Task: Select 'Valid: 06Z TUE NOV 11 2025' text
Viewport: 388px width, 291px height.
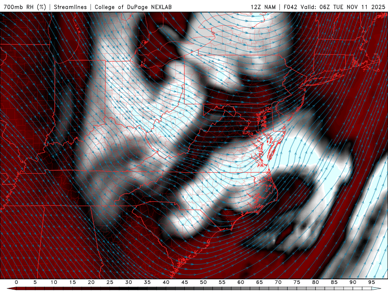Action: pos(343,7)
